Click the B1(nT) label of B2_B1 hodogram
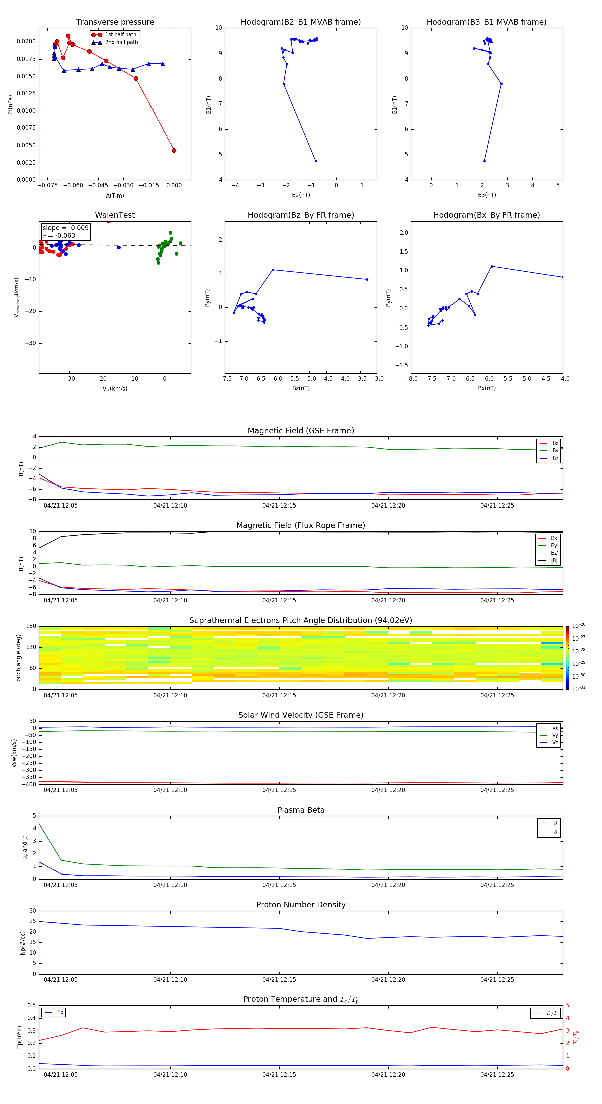The height and width of the screenshot is (1104, 602). pyautogui.click(x=209, y=105)
